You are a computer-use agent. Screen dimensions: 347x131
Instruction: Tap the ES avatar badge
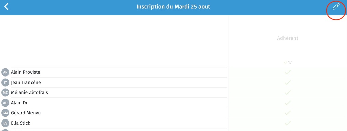pyautogui.click(x=5, y=123)
